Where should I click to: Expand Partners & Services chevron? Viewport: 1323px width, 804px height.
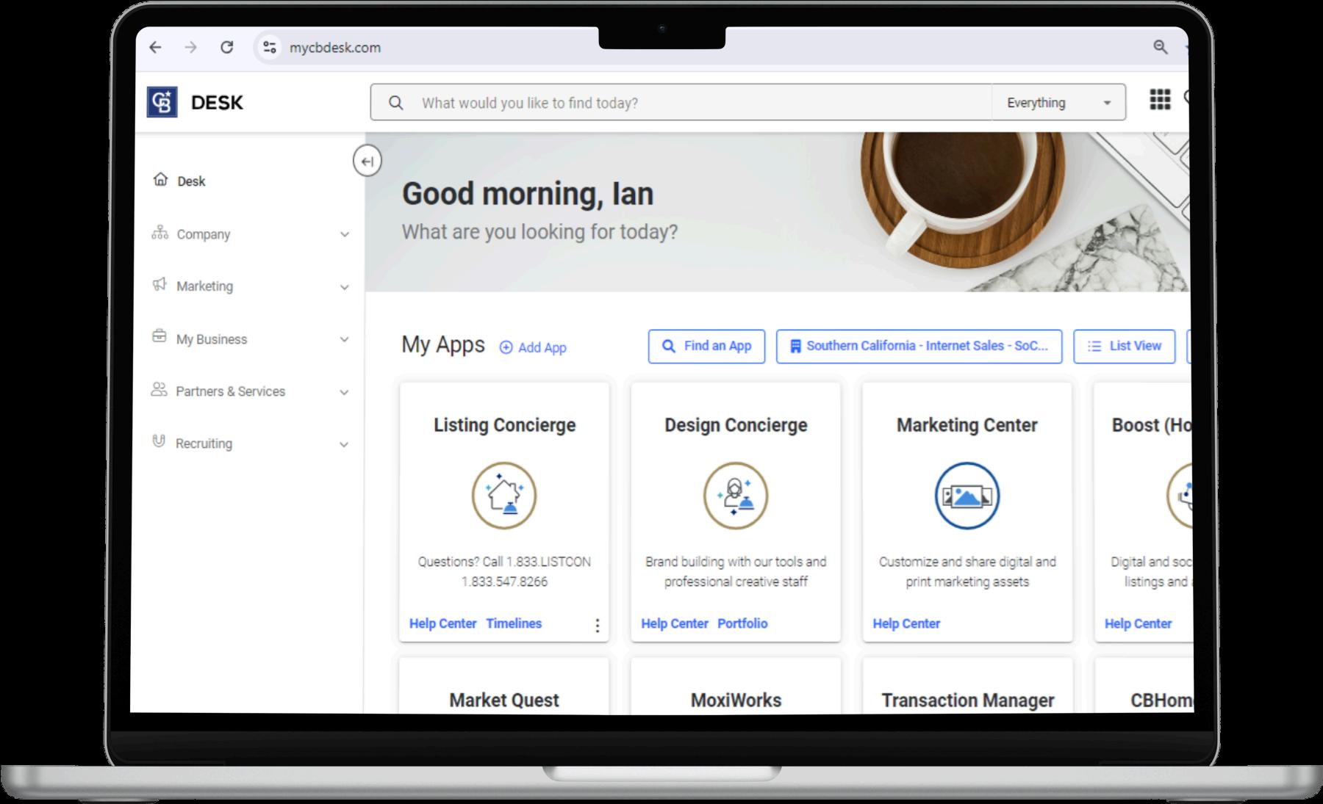[x=344, y=392]
